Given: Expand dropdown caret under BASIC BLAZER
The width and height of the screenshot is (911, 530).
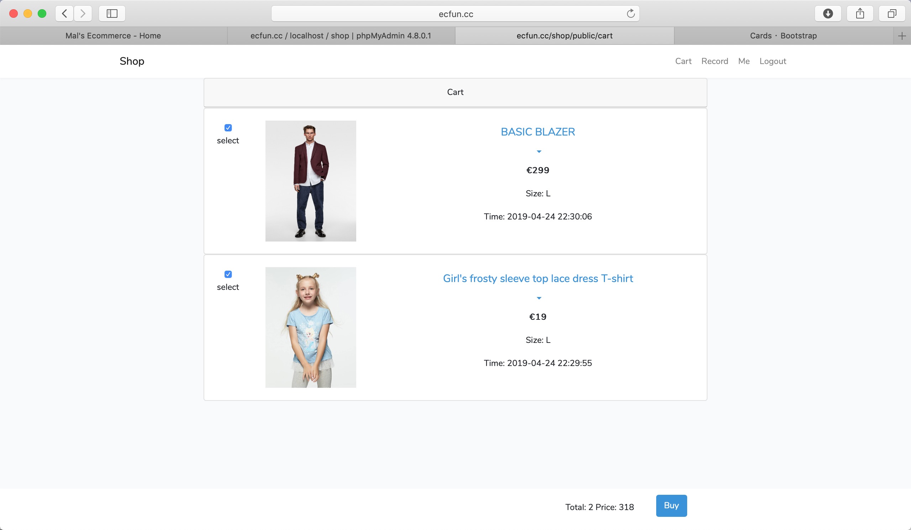Looking at the screenshot, I should 539,152.
